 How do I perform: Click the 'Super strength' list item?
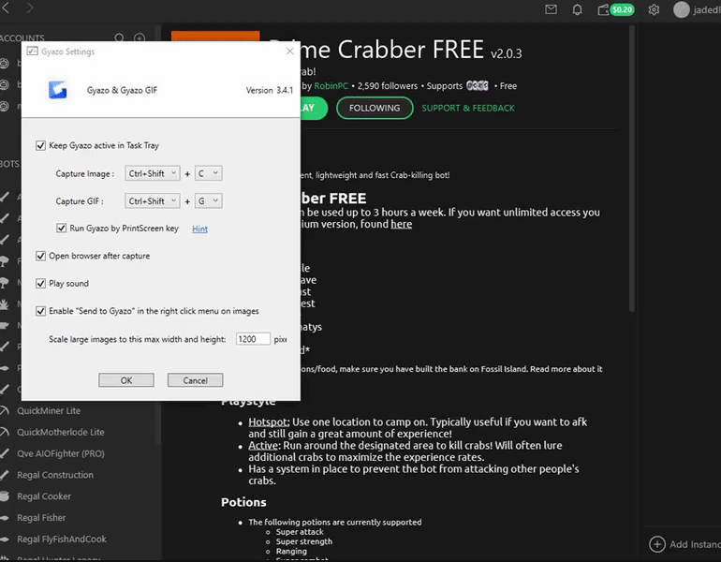coord(304,541)
